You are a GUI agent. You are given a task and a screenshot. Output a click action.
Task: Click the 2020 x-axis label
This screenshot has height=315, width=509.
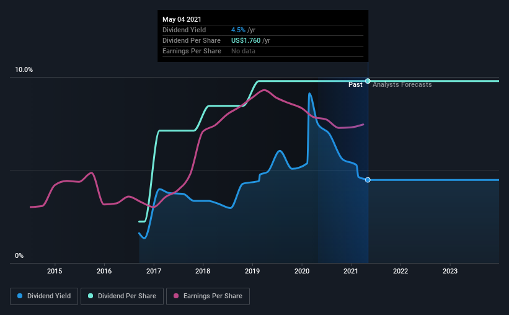(x=302, y=271)
